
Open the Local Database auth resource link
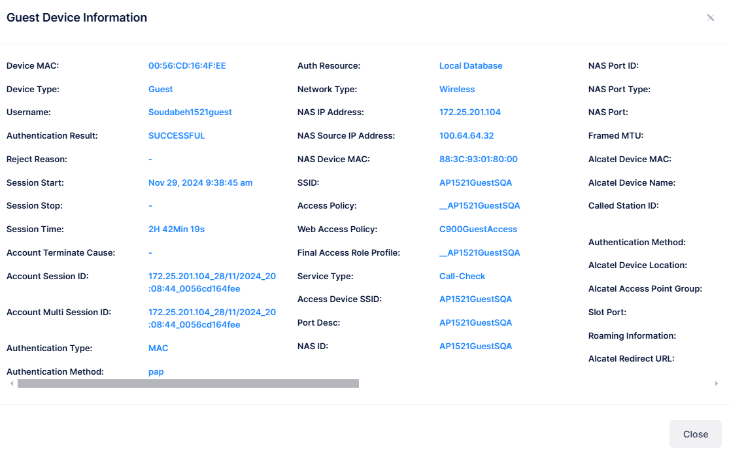tap(471, 65)
